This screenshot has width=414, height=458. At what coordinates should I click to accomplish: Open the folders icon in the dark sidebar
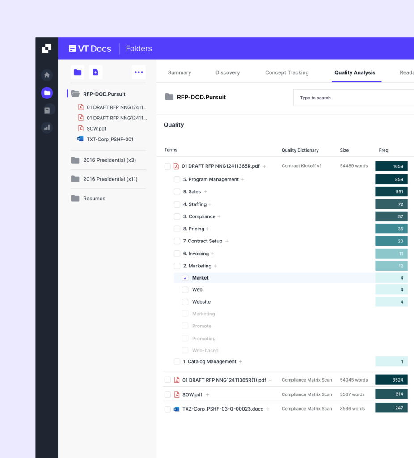(47, 93)
